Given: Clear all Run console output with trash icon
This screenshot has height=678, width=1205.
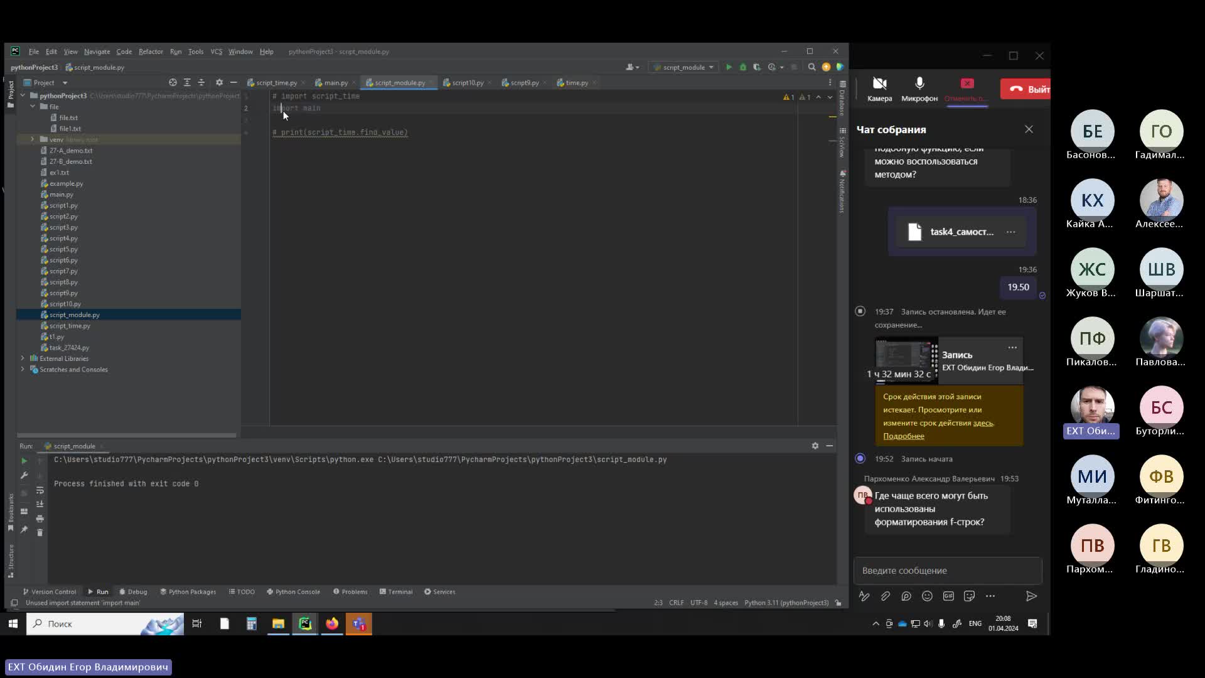Looking at the screenshot, I should [x=40, y=532].
